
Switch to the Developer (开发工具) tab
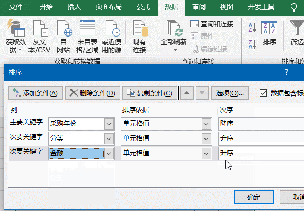coord(261,7)
